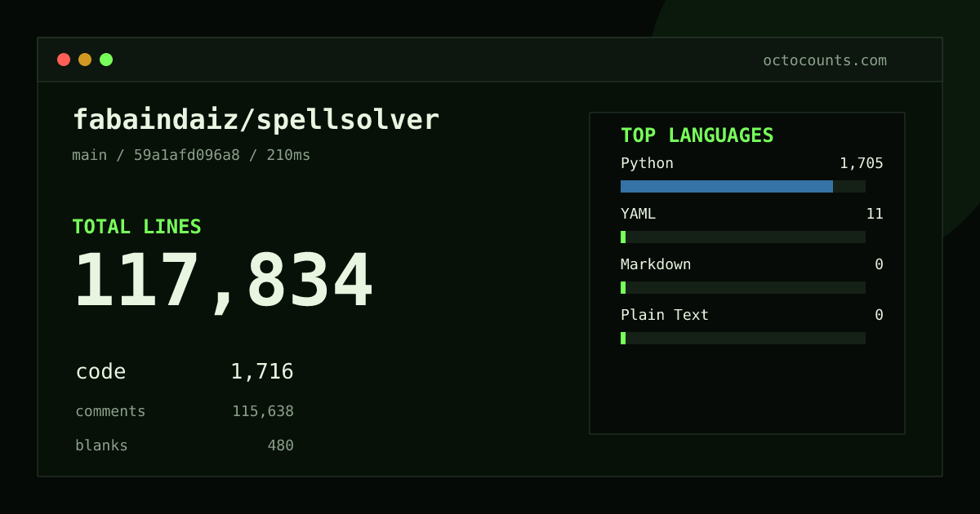Click the TOTAL LINES heading
Screen dimensions: 980x514
click(x=136, y=227)
